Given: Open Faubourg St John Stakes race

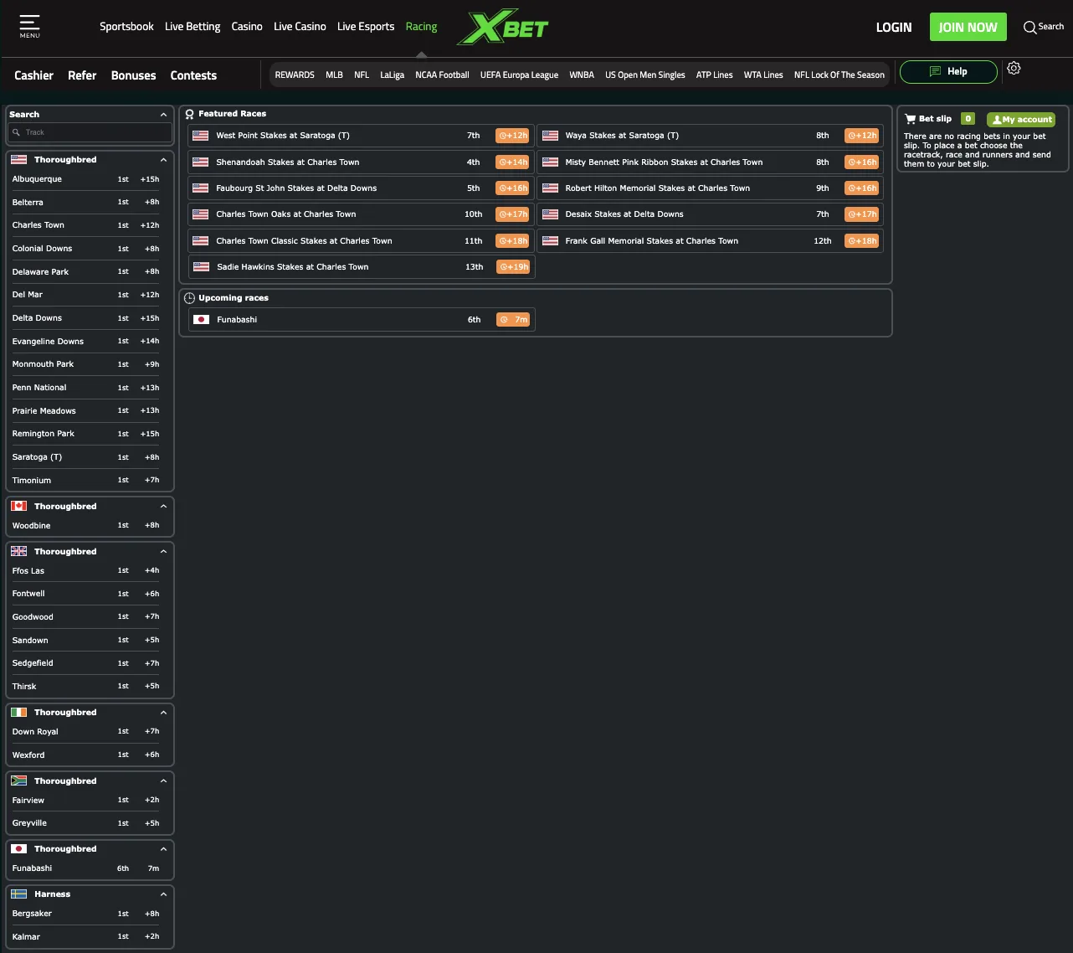Looking at the screenshot, I should [x=361, y=188].
